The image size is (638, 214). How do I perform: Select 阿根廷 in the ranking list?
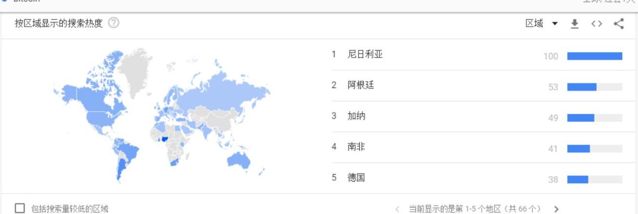point(360,85)
